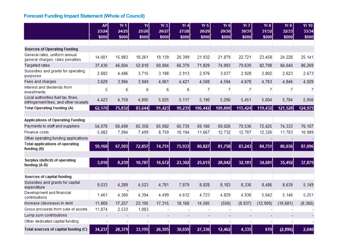Click Increase (decrease) in debt label

[x=48, y=203]
